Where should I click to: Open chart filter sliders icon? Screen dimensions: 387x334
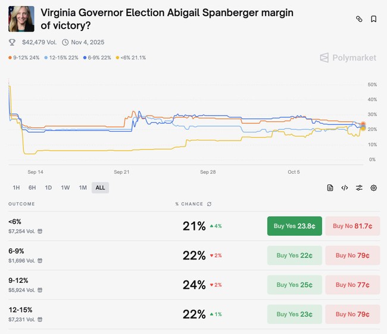pyautogui.click(x=359, y=188)
